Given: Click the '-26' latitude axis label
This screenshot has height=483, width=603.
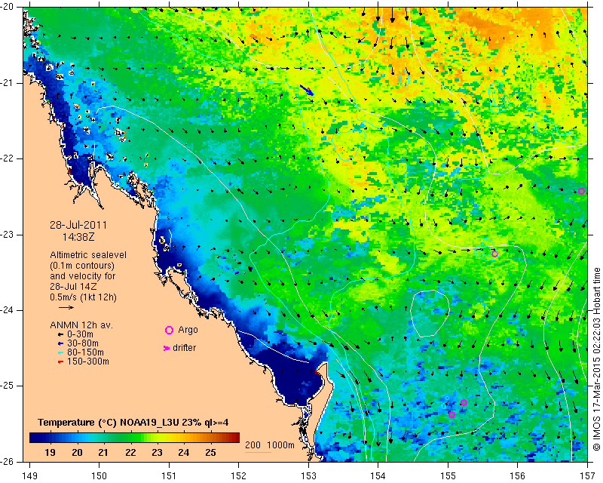Looking at the screenshot, I should click(7, 462).
